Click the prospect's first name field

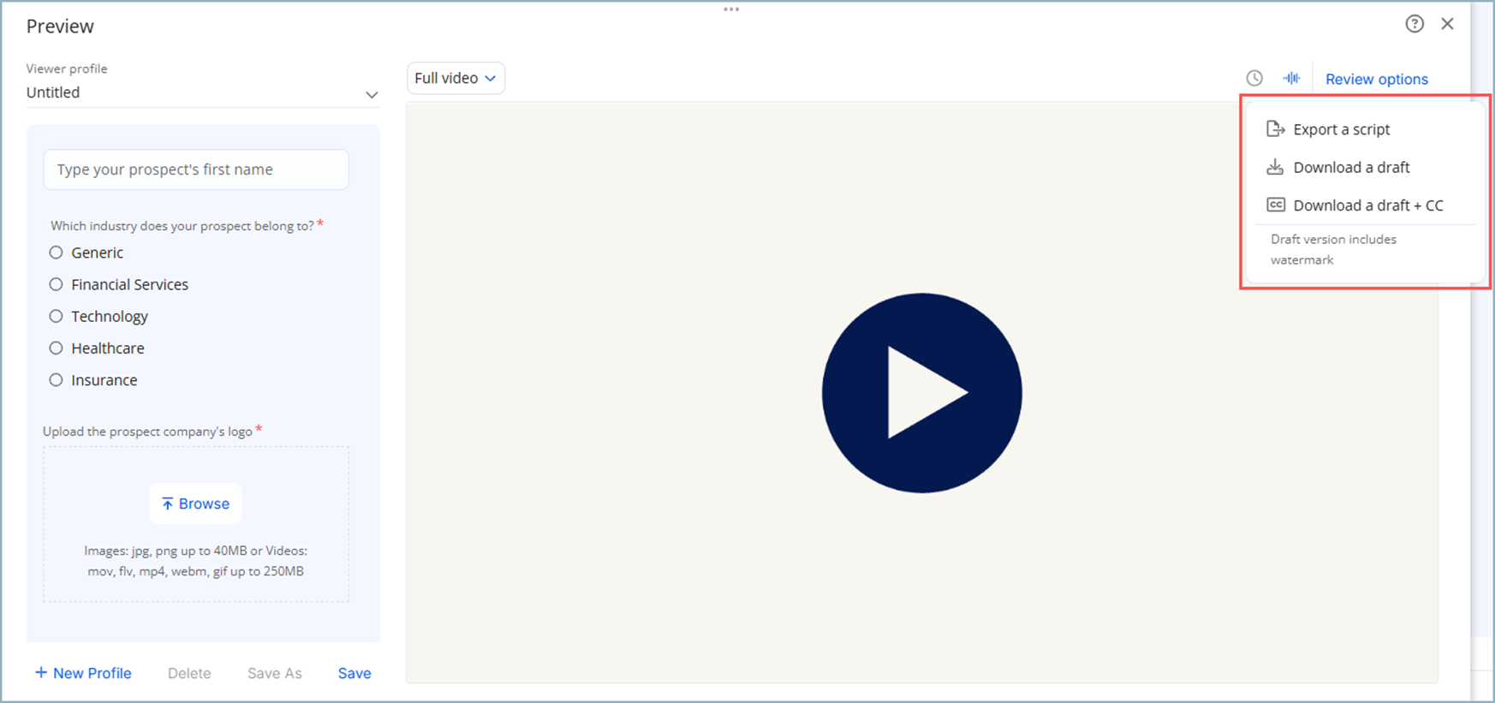pyautogui.click(x=196, y=170)
